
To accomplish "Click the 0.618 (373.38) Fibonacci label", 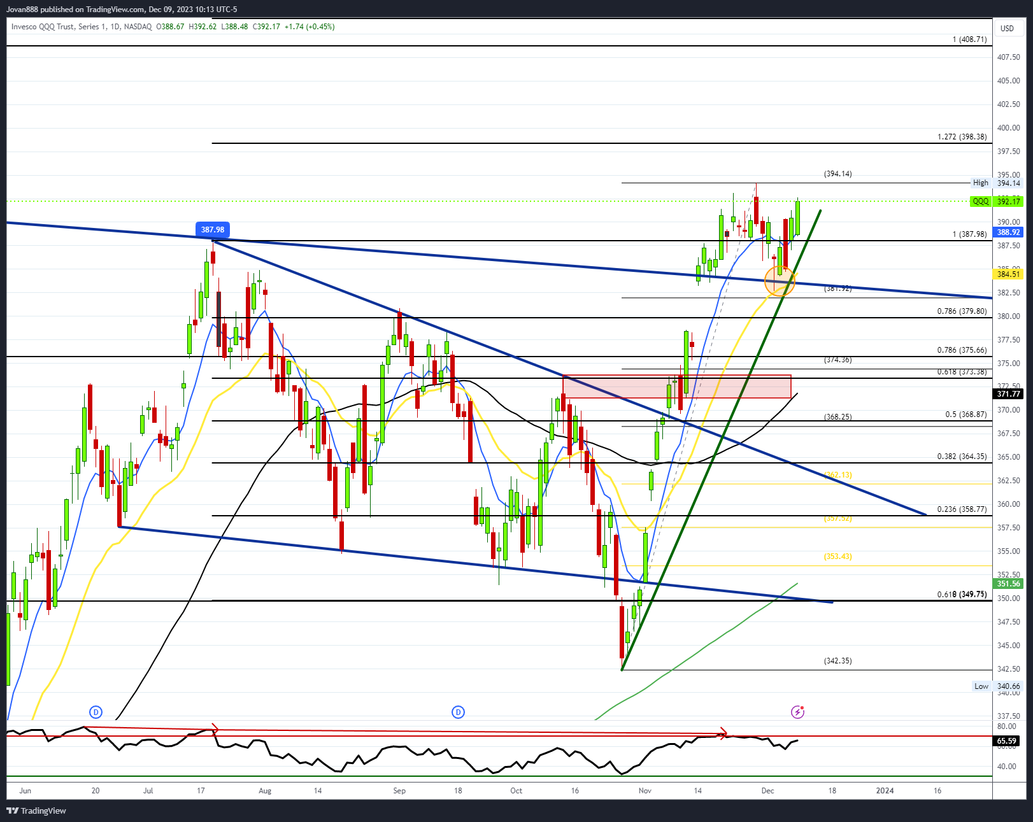I will 962,372.
